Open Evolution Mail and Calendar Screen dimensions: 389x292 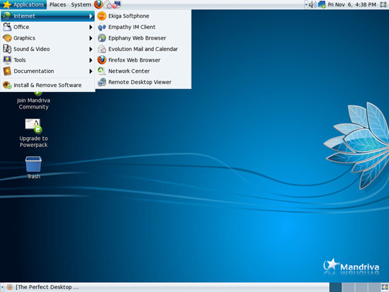pyautogui.click(x=143, y=49)
